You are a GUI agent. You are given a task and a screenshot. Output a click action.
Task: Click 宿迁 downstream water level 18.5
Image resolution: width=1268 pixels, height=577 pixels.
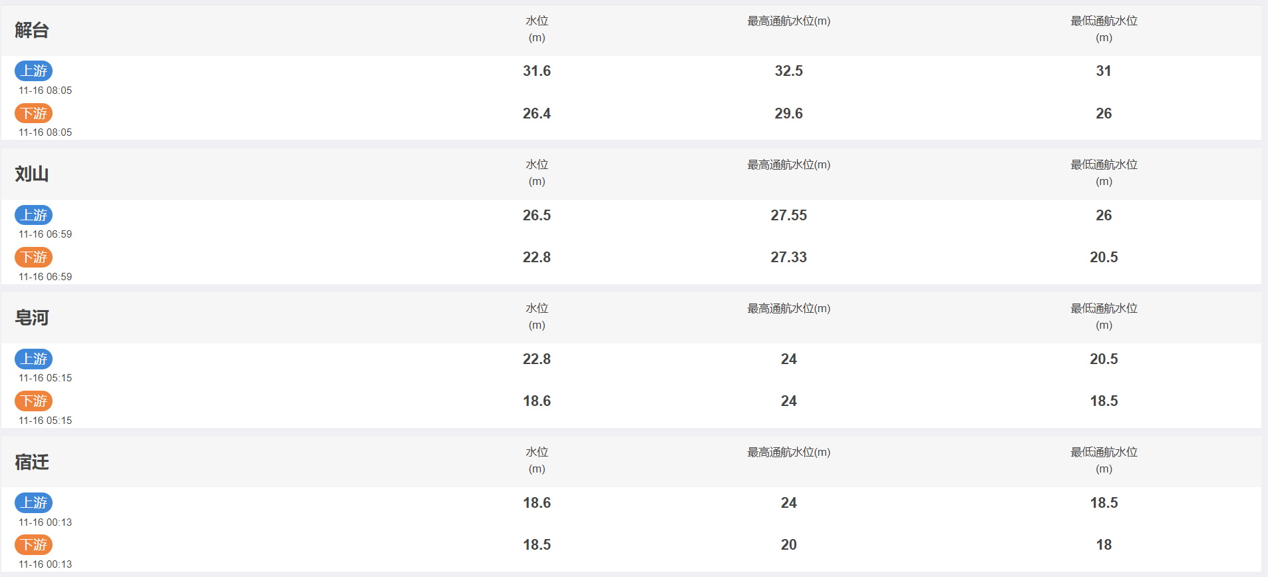[x=537, y=544]
